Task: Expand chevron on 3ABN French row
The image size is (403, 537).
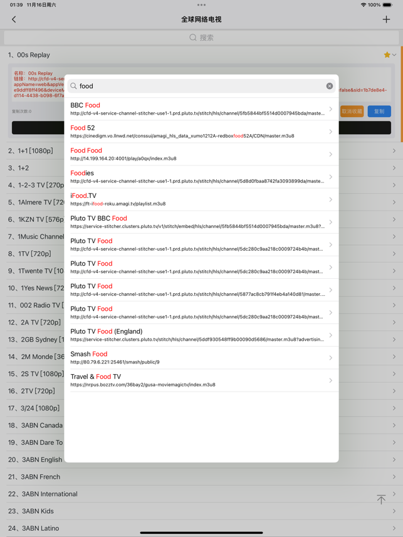Action: pyautogui.click(x=394, y=477)
